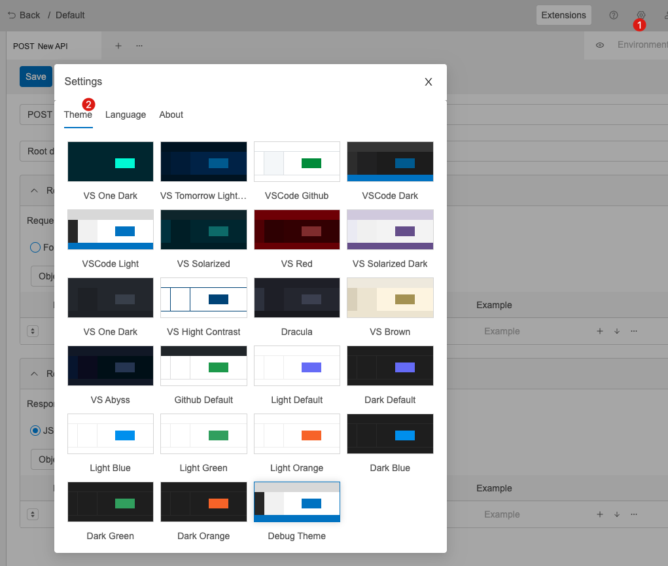
Task: Toggle the environment eye preview icon
Action: click(x=600, y=44)
